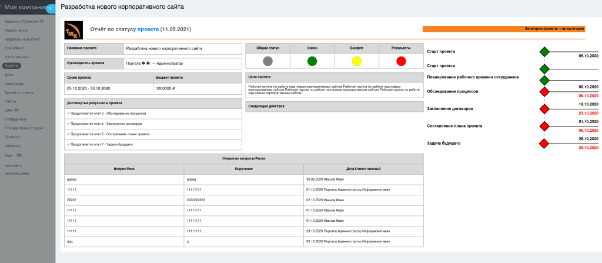The image size is (602, 263).
Task: Click Дата/Ответственный column header
Action: pos(363,169)
